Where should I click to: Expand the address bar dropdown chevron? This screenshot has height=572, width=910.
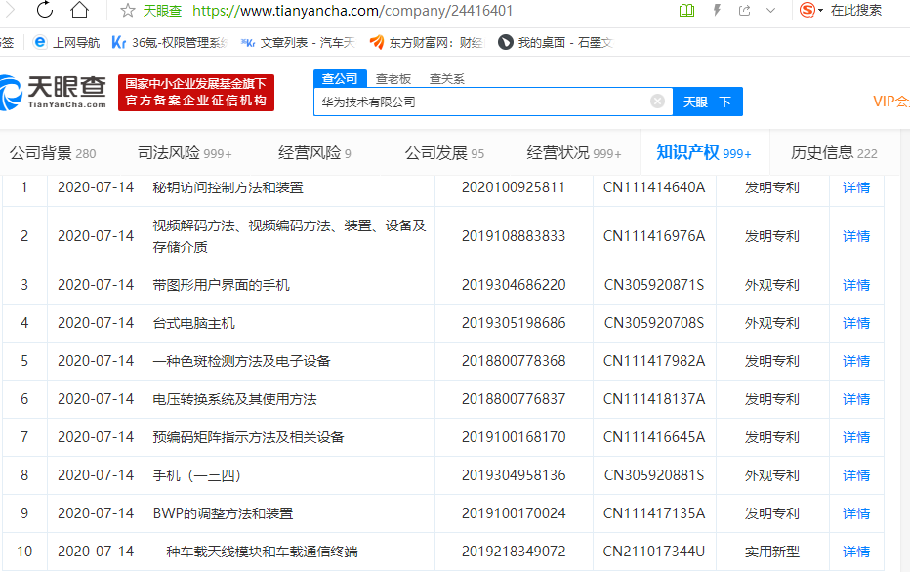(x=770, y=11)
